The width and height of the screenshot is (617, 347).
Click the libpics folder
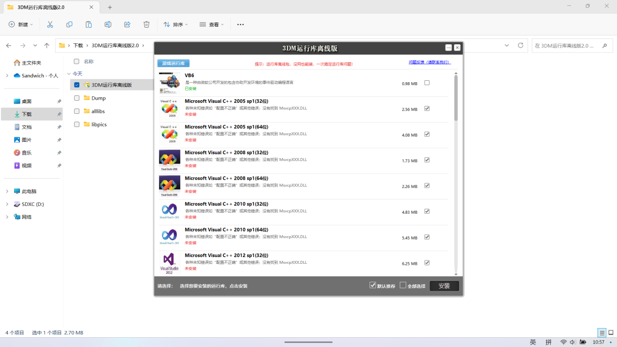[99, 124]
